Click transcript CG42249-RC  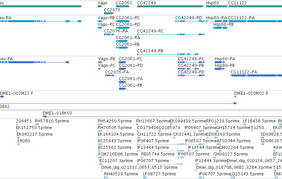pyautogui.click(x=150, y=31)
